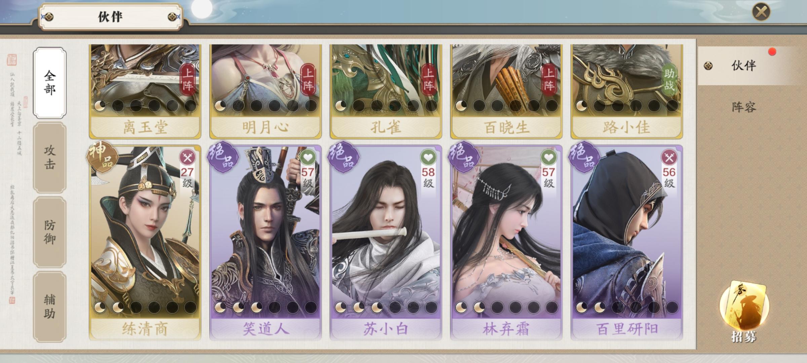Click the 绝品 badge on 笑道人

(223, 157)
